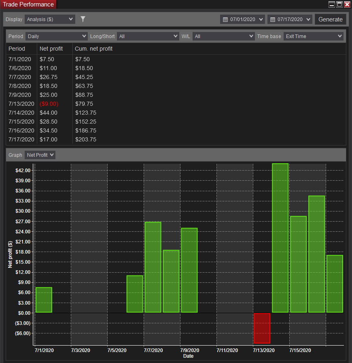Select the 7/17/2020 period row

tap(176, 139)
